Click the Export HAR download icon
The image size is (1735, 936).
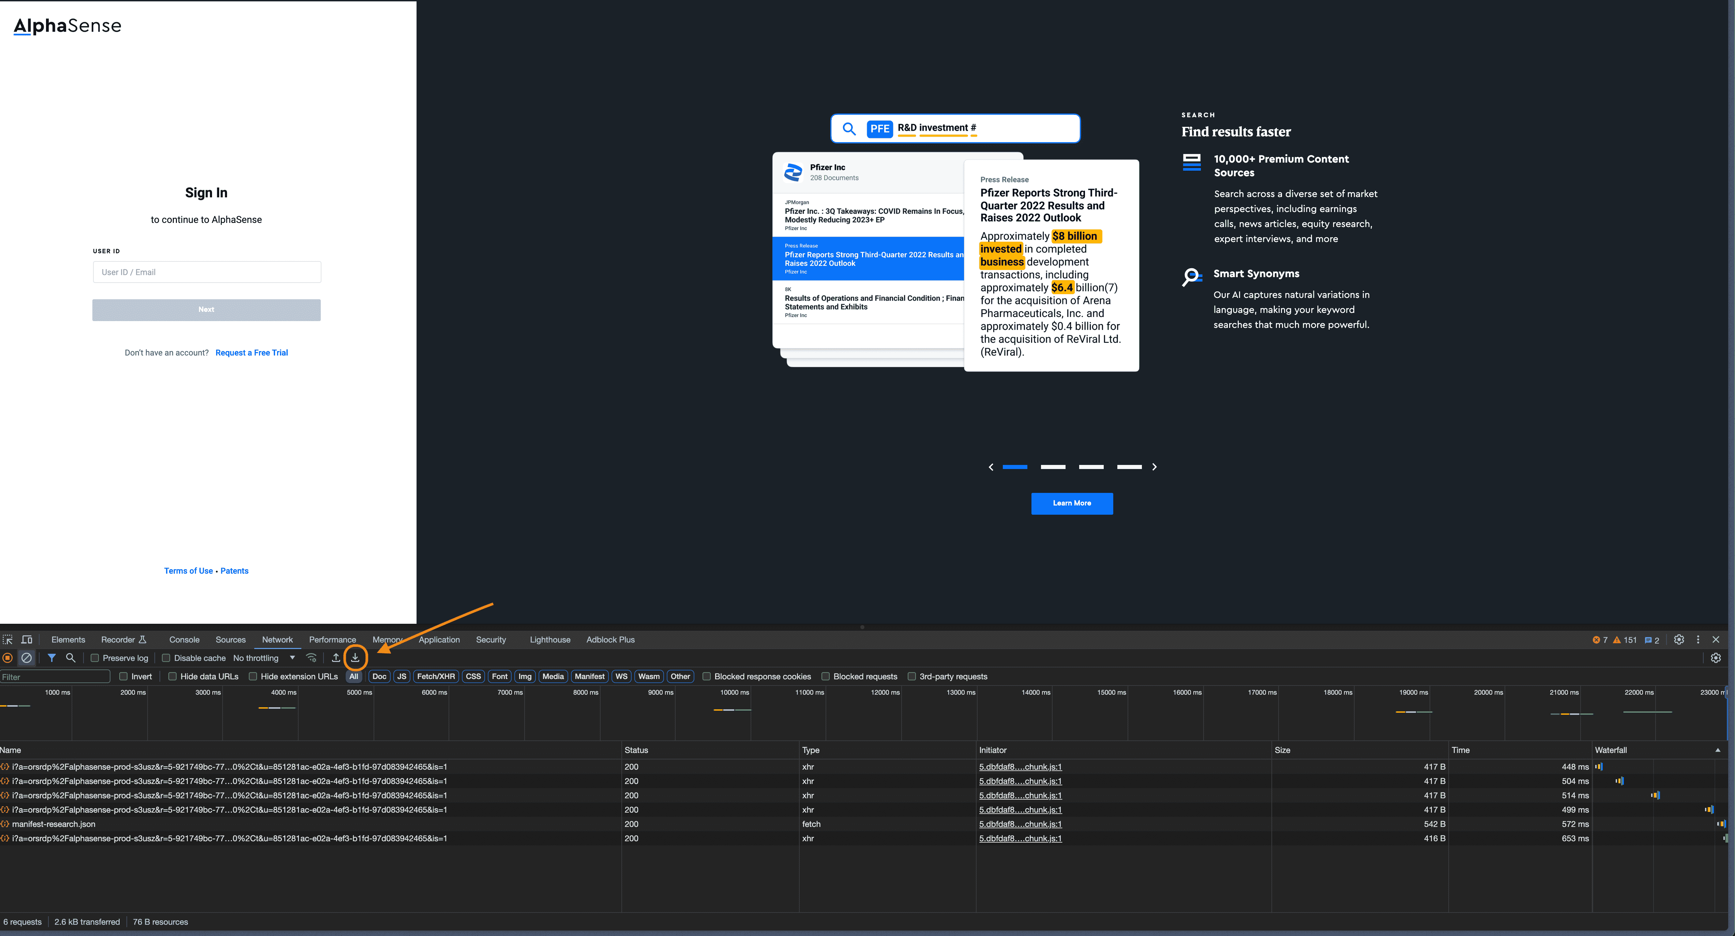355,658
